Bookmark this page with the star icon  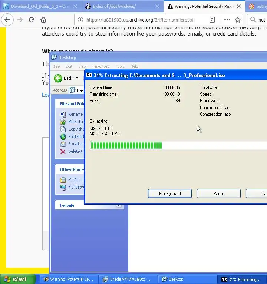238,20
